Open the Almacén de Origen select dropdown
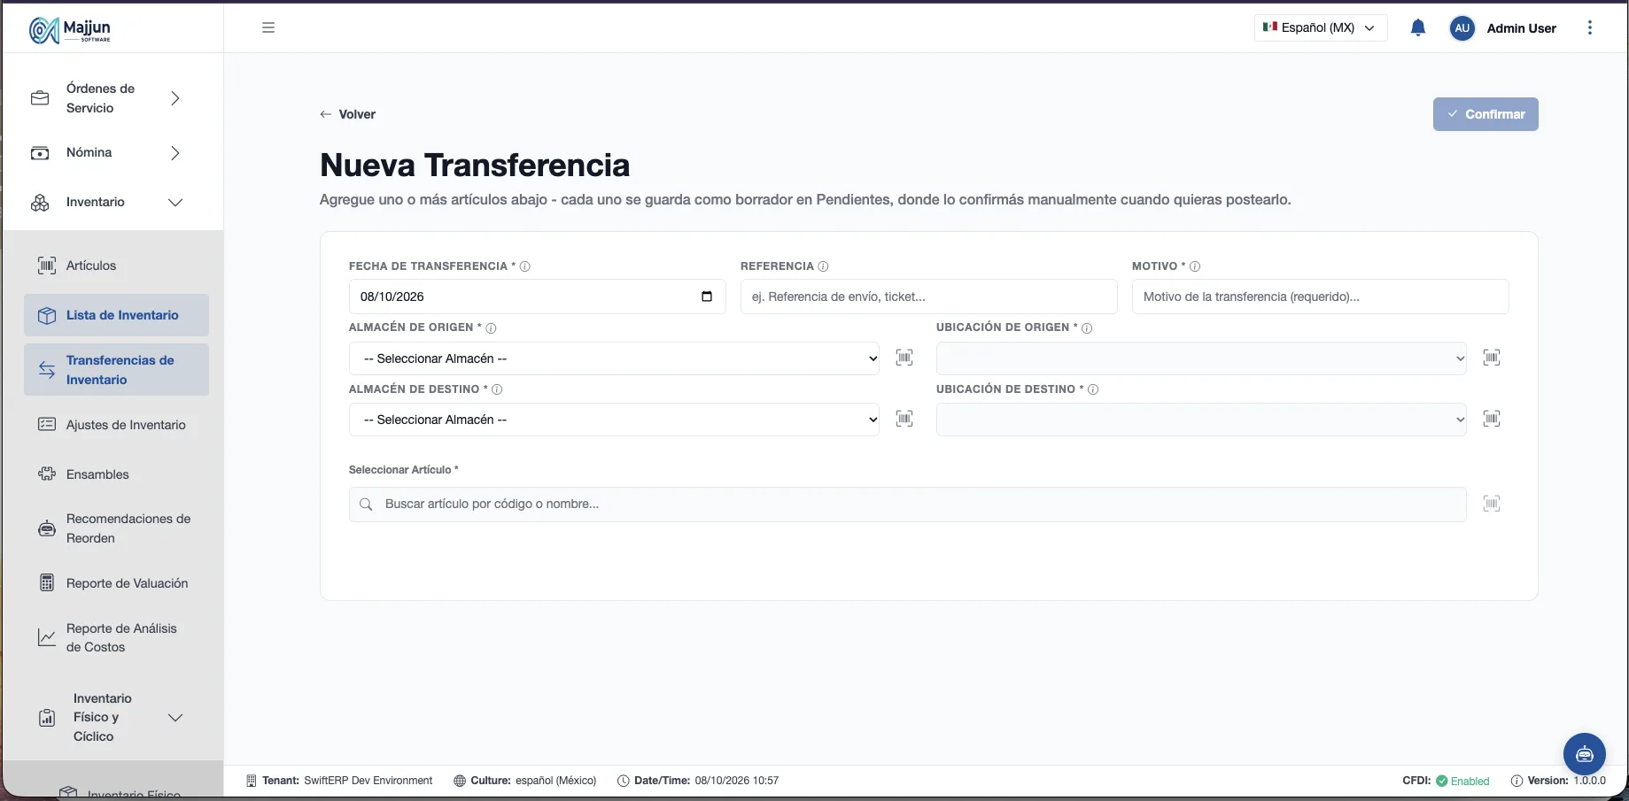The height and width of the screenshot is (801, 1629). point(615,358)
